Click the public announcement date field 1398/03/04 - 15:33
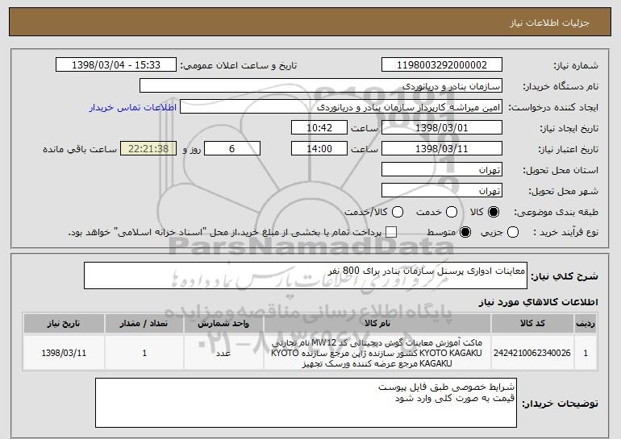The width and height of the screenshot is (621, 439). point(116,65)
